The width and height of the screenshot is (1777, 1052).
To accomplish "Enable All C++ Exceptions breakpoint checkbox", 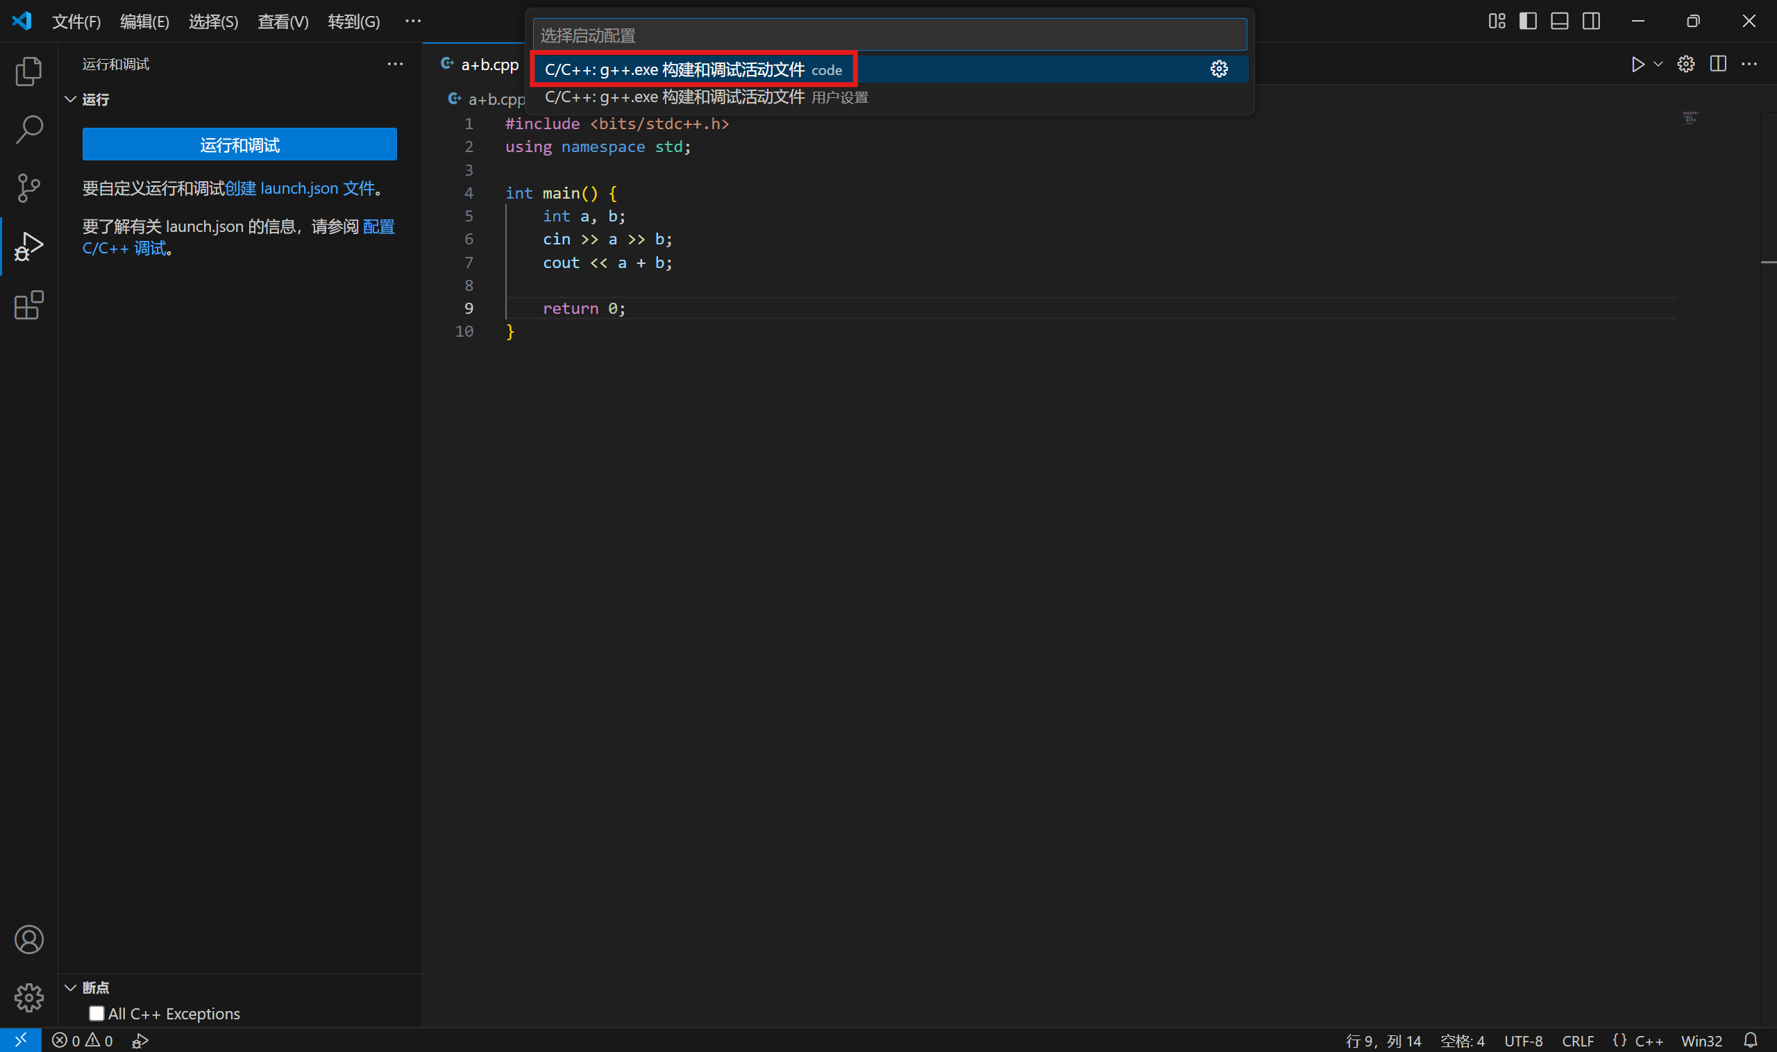I will tap(96, 1014).
